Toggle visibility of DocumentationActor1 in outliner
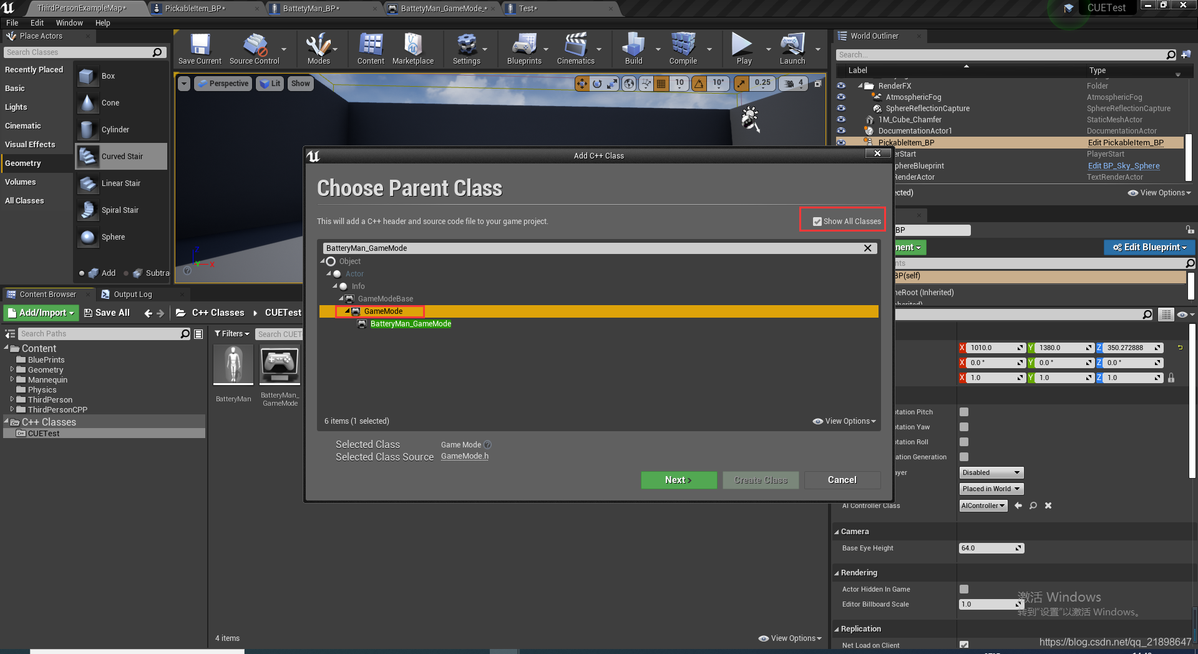 841,131
